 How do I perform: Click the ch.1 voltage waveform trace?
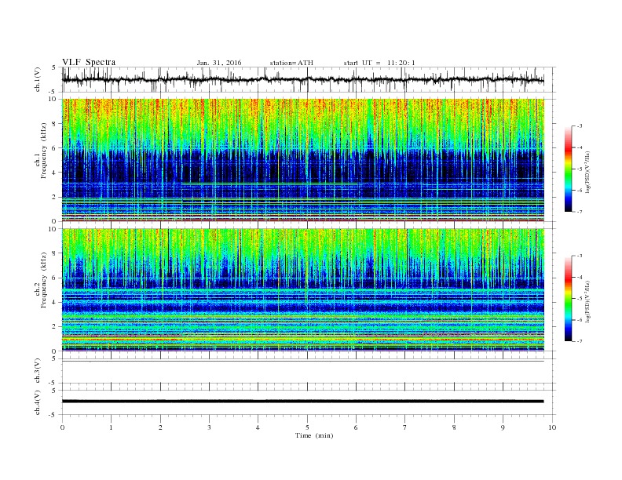pos(303,80)
